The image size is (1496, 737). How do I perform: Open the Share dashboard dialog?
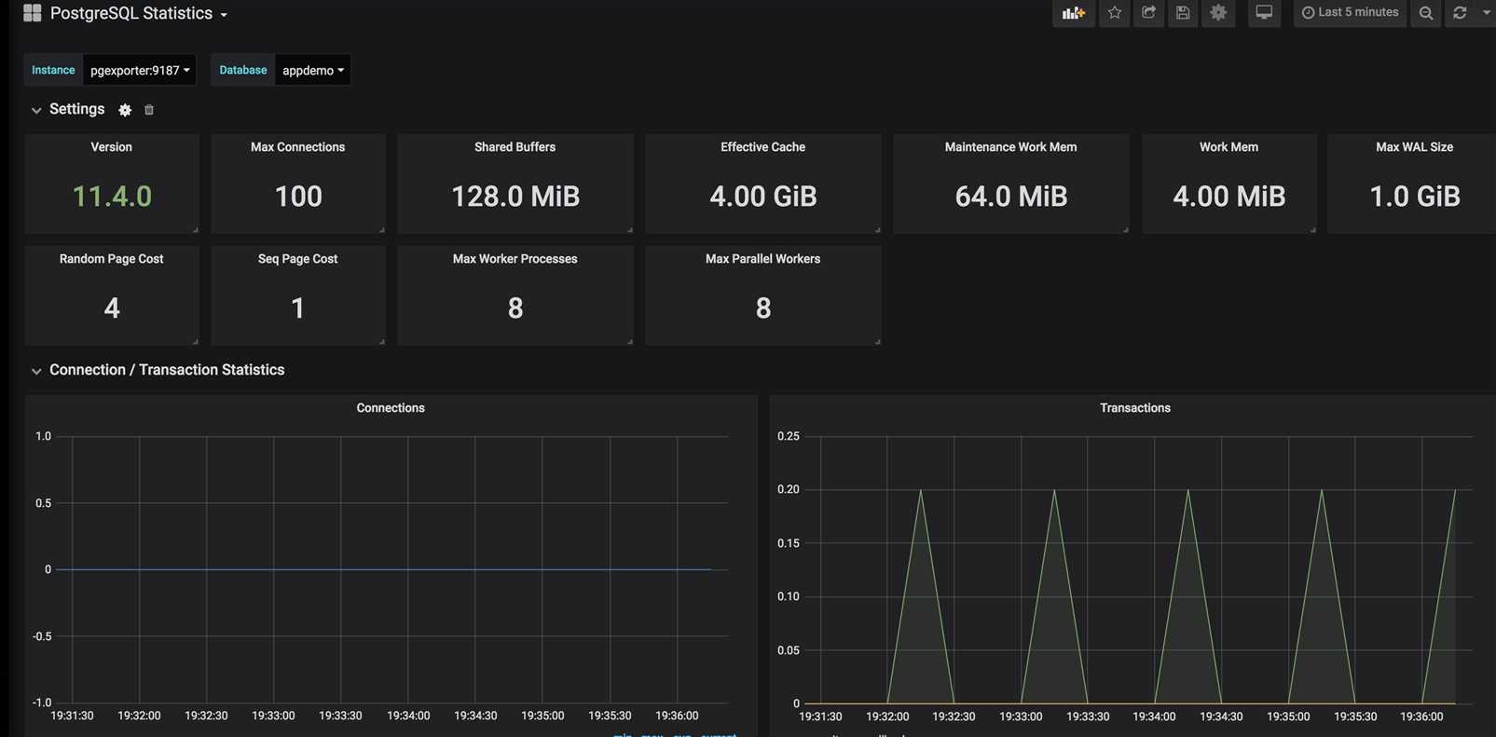click(x=1148, y=13)
